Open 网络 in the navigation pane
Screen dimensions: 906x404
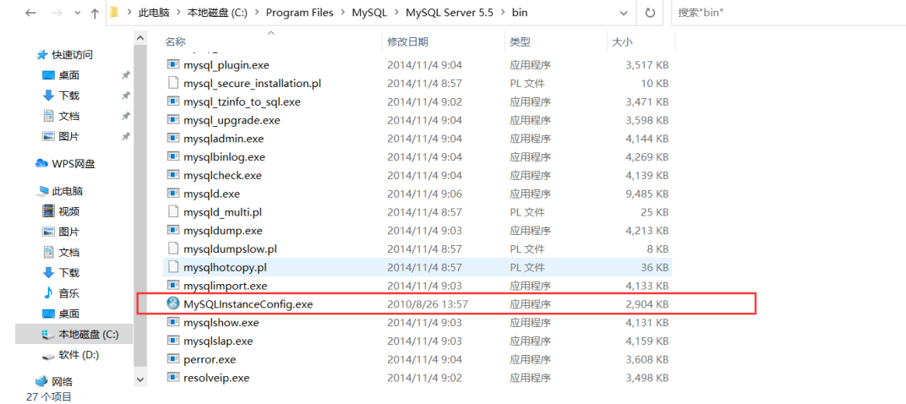pos(62,382)
